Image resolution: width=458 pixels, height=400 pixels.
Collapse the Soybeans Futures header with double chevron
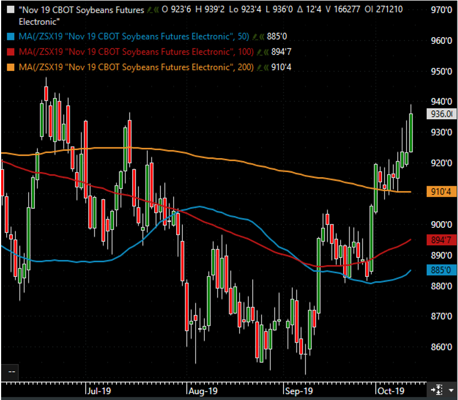156,10
